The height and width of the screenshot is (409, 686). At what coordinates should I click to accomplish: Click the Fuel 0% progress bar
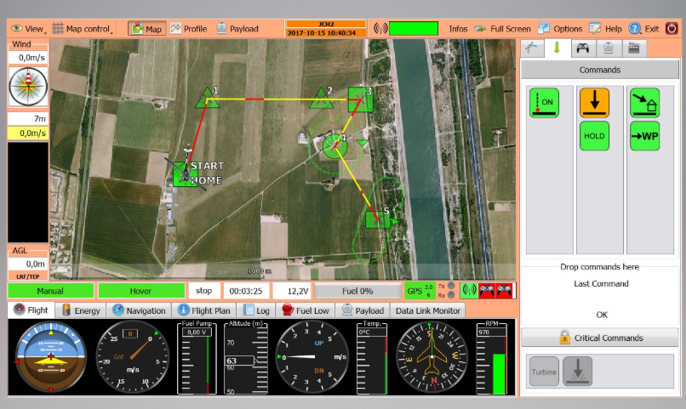(357, 291)
